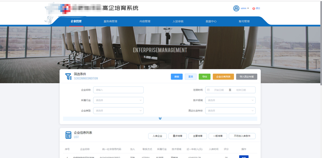The height and width of the screenshot is (158, 322).
Task: Switch to the 服务商管理 tab
Action: click(x=110, y=21)
